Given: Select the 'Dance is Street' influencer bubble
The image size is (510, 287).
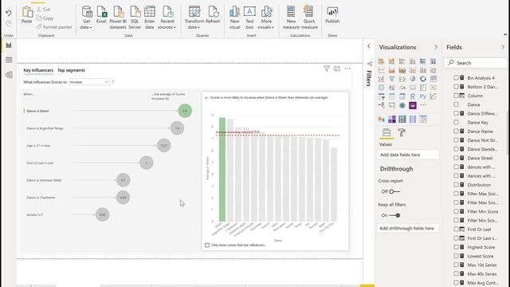Looking at the screenshot, I should click(x=185, y=111).
